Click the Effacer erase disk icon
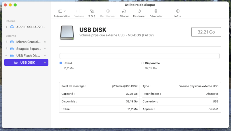This screenshot has height=131, width=231. pos(124,11)
